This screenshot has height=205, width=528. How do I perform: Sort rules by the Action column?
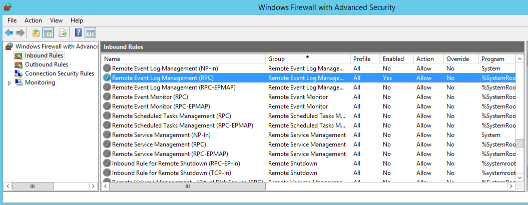pyautogui.click(x=428, y=59)
